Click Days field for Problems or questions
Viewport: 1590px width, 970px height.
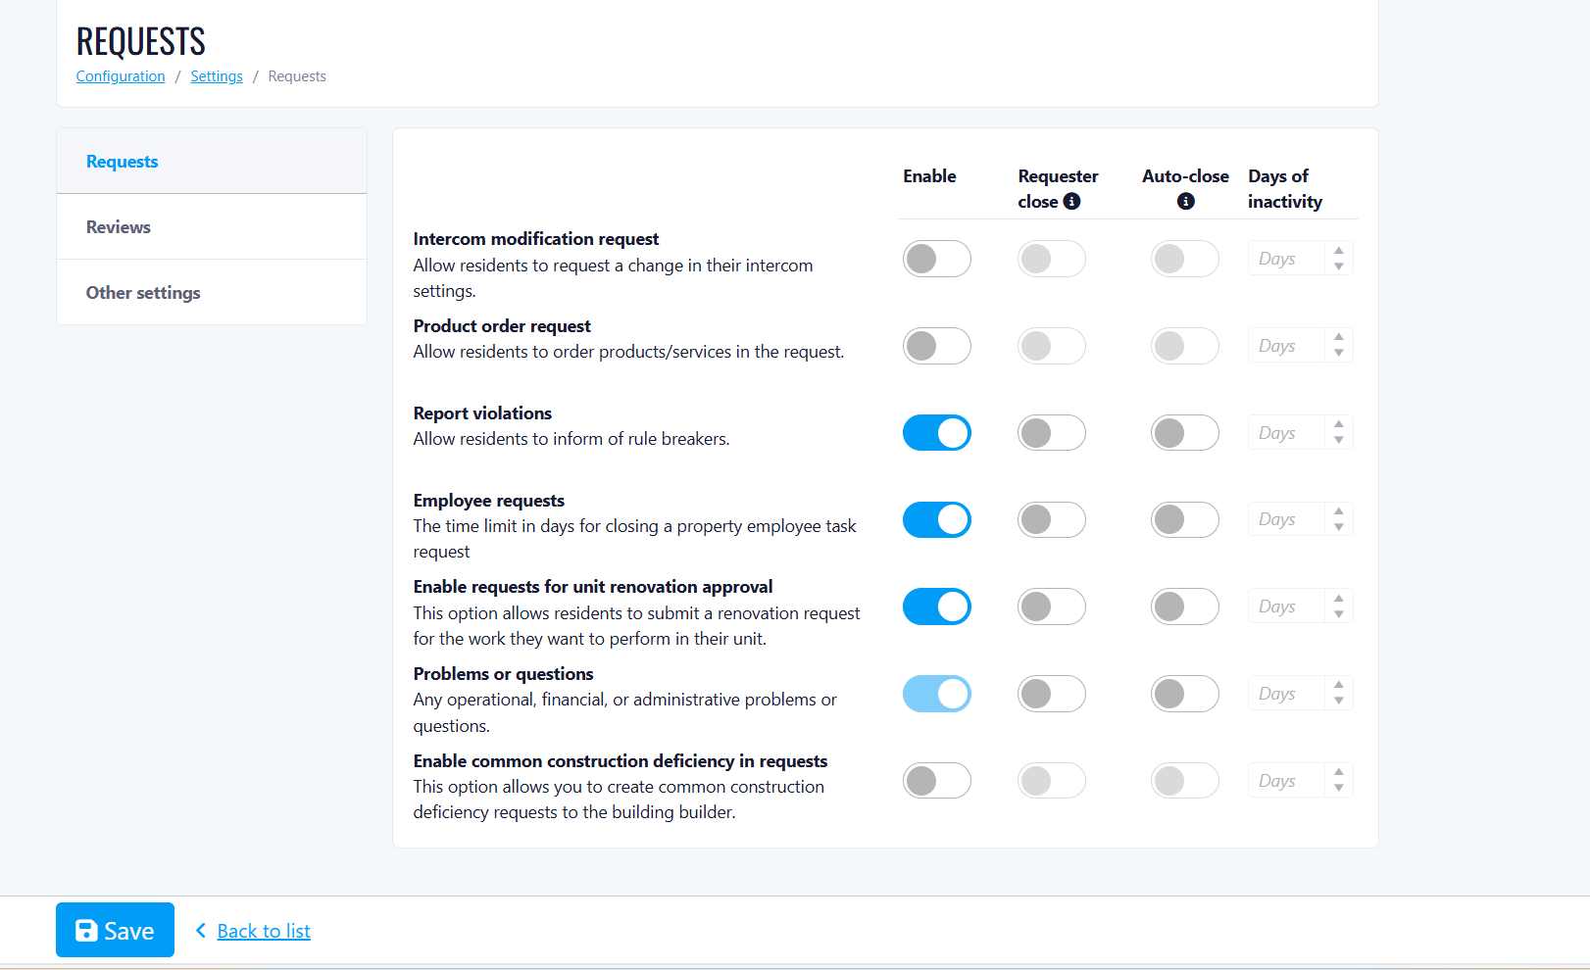tap(1286, 694)
